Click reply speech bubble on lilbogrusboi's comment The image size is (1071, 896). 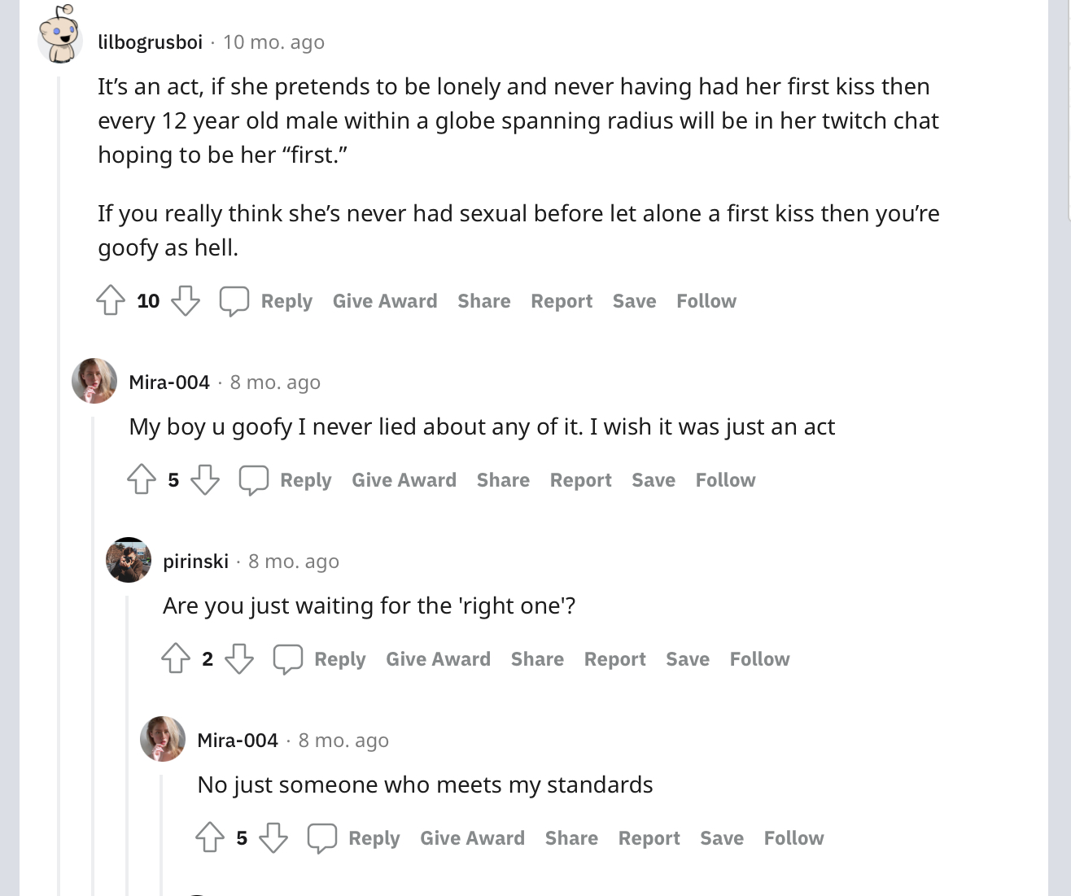pos(234,300)
